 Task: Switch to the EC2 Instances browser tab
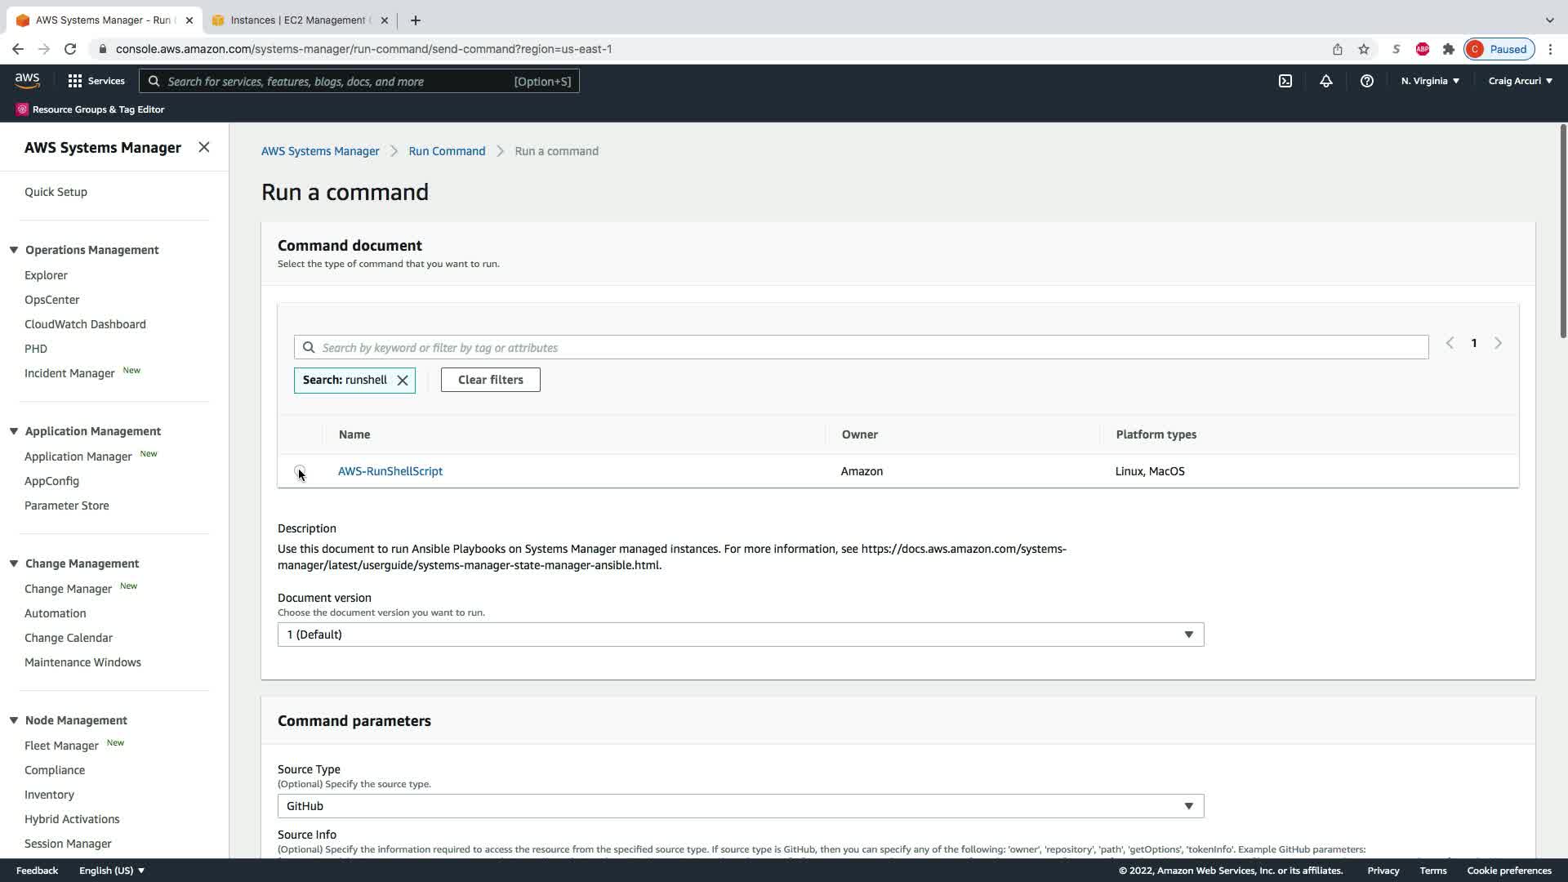[298, 20]
